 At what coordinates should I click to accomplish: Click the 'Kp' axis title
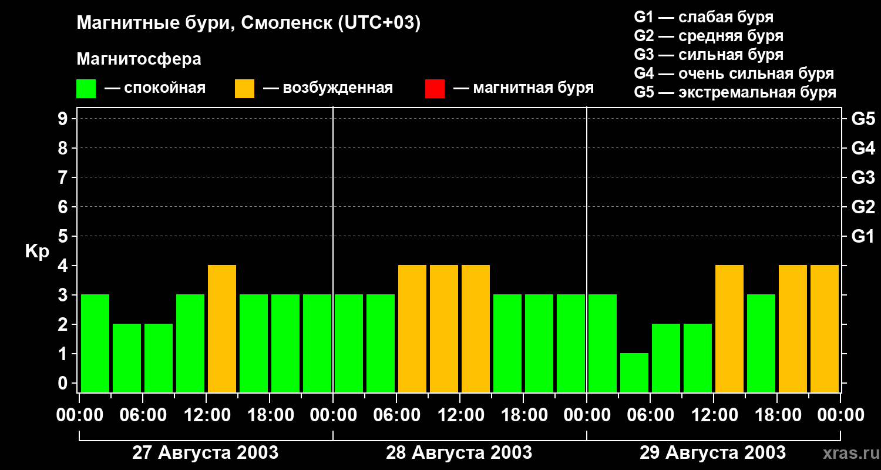[37, 251]
